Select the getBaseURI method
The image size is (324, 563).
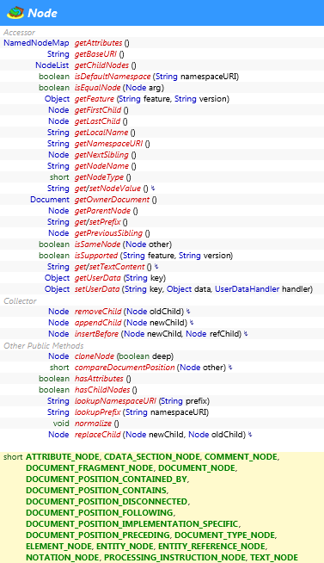click(95, 54)
